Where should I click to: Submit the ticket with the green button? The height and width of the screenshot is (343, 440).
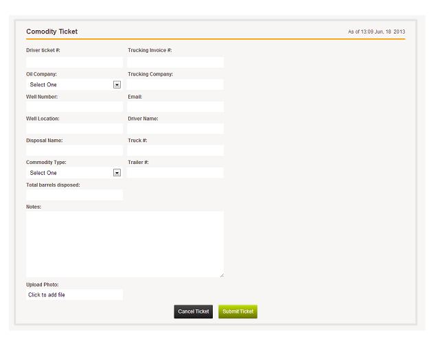(x=238, y=311)
